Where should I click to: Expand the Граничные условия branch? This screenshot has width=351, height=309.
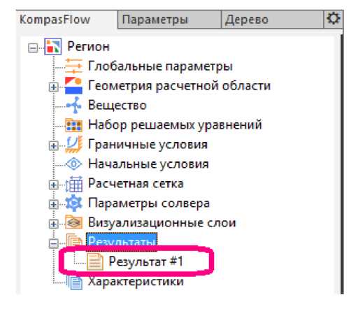coord(53,146)
